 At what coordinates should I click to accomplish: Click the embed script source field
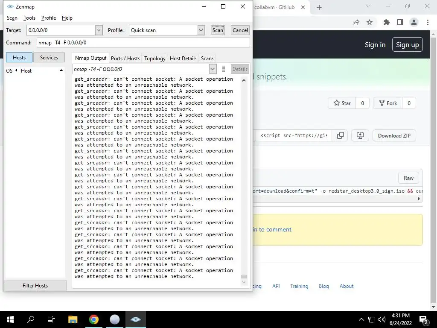tap(294, 135)
